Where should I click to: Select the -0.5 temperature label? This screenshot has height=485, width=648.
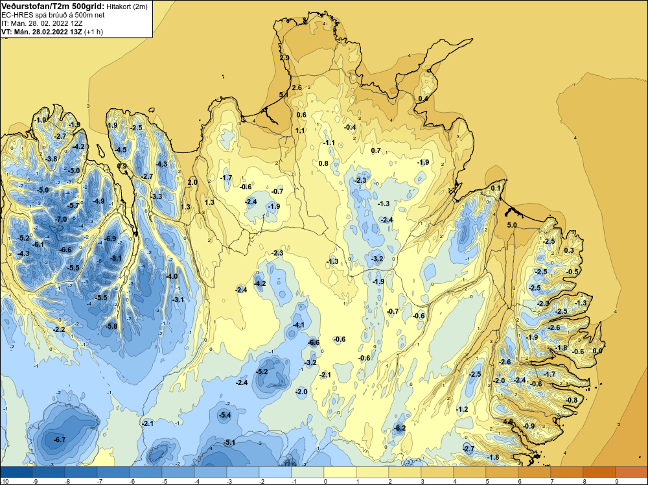coord(573,272)
